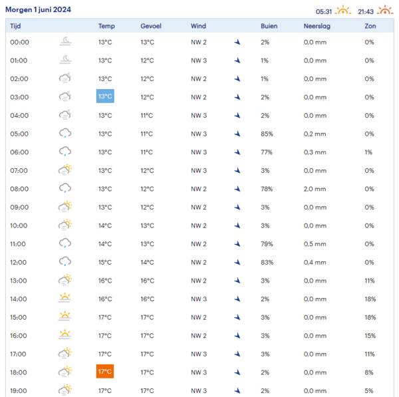Viewport: 399px width, 397px height.
Task: Click the 19:00 time row label
Action: [x=18, y=390]
